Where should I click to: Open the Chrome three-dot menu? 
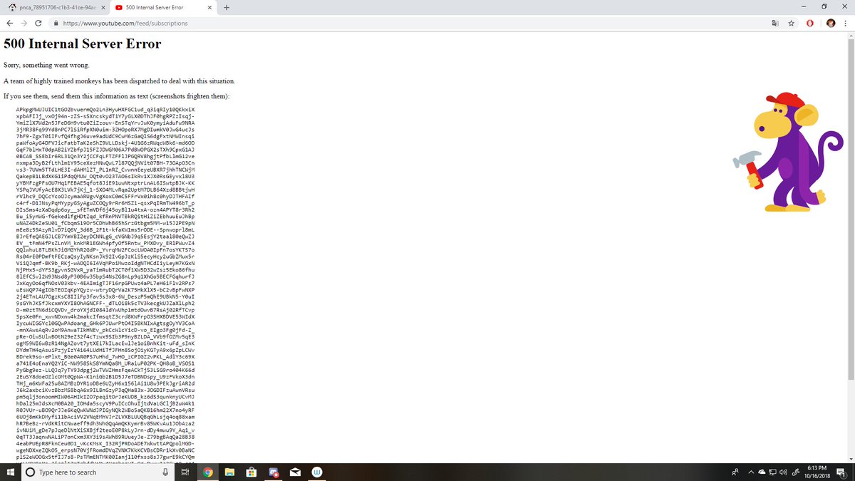pos(846,23)
